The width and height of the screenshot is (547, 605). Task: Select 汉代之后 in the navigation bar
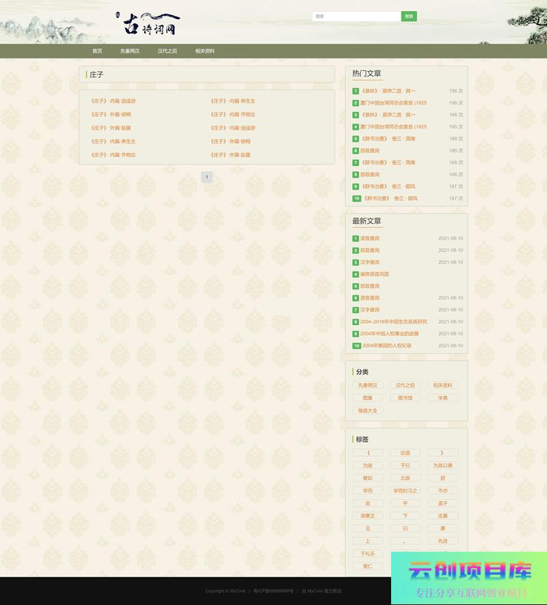(x=168, y=51)
